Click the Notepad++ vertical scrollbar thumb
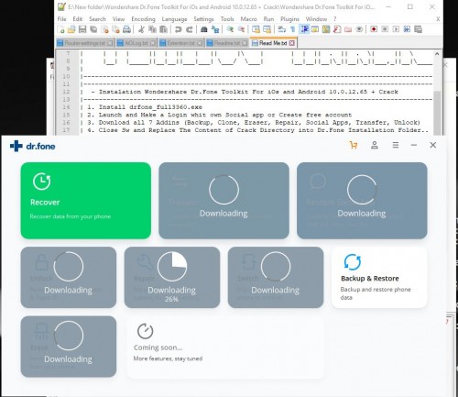This screenshot has height=397, width=458. (437, 112)
